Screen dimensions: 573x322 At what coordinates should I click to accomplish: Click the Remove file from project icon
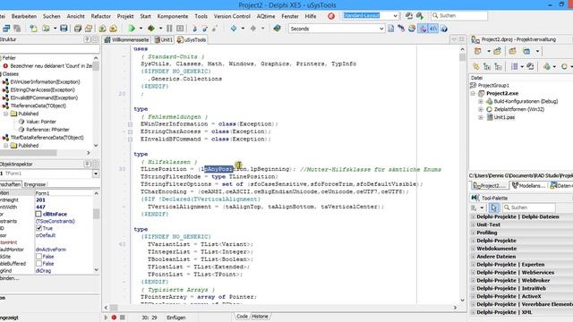[114, 28]
